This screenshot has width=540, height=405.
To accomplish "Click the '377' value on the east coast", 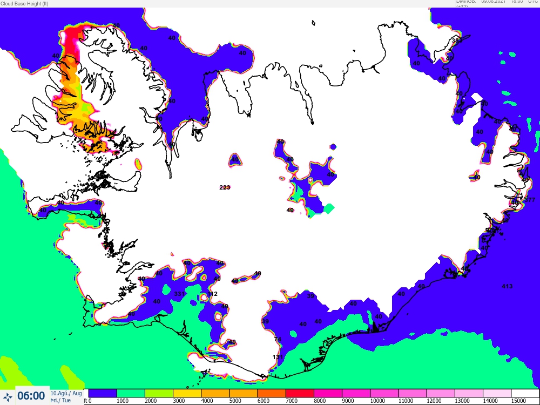I will click(x=530, y=200).
